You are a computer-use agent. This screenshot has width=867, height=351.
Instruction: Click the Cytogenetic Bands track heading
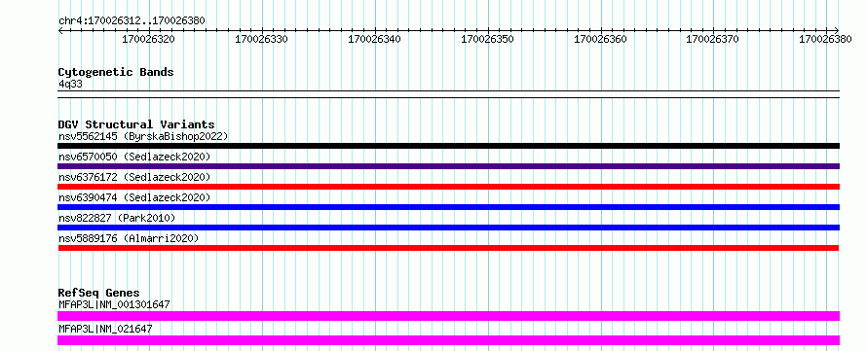point(116,72)
